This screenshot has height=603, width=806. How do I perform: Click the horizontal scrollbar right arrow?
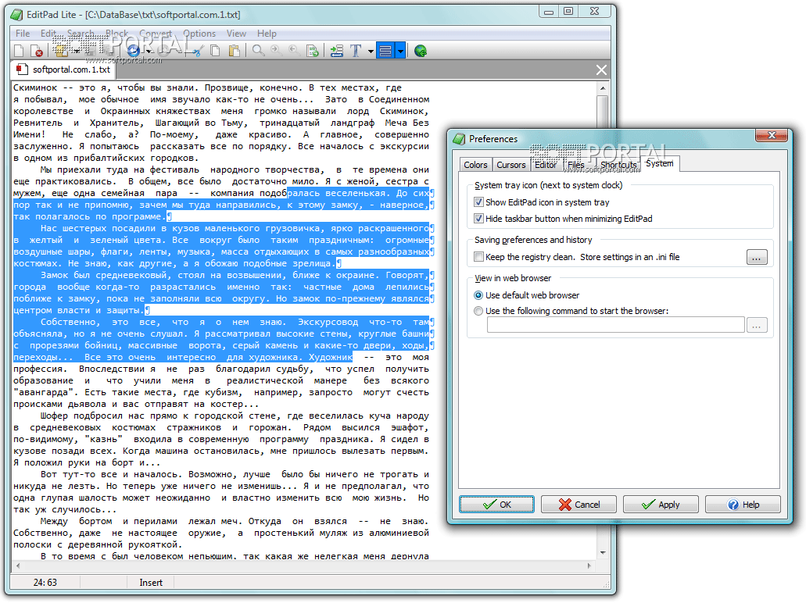[589, 566]
